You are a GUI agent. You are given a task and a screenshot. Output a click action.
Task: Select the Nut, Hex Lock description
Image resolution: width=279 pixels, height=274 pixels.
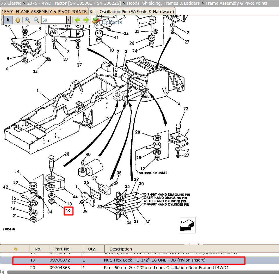[x=155, y=260]
